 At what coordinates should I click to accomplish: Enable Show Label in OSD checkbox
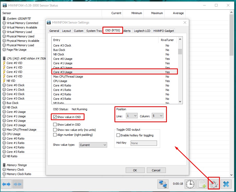[x=55, y=124]
